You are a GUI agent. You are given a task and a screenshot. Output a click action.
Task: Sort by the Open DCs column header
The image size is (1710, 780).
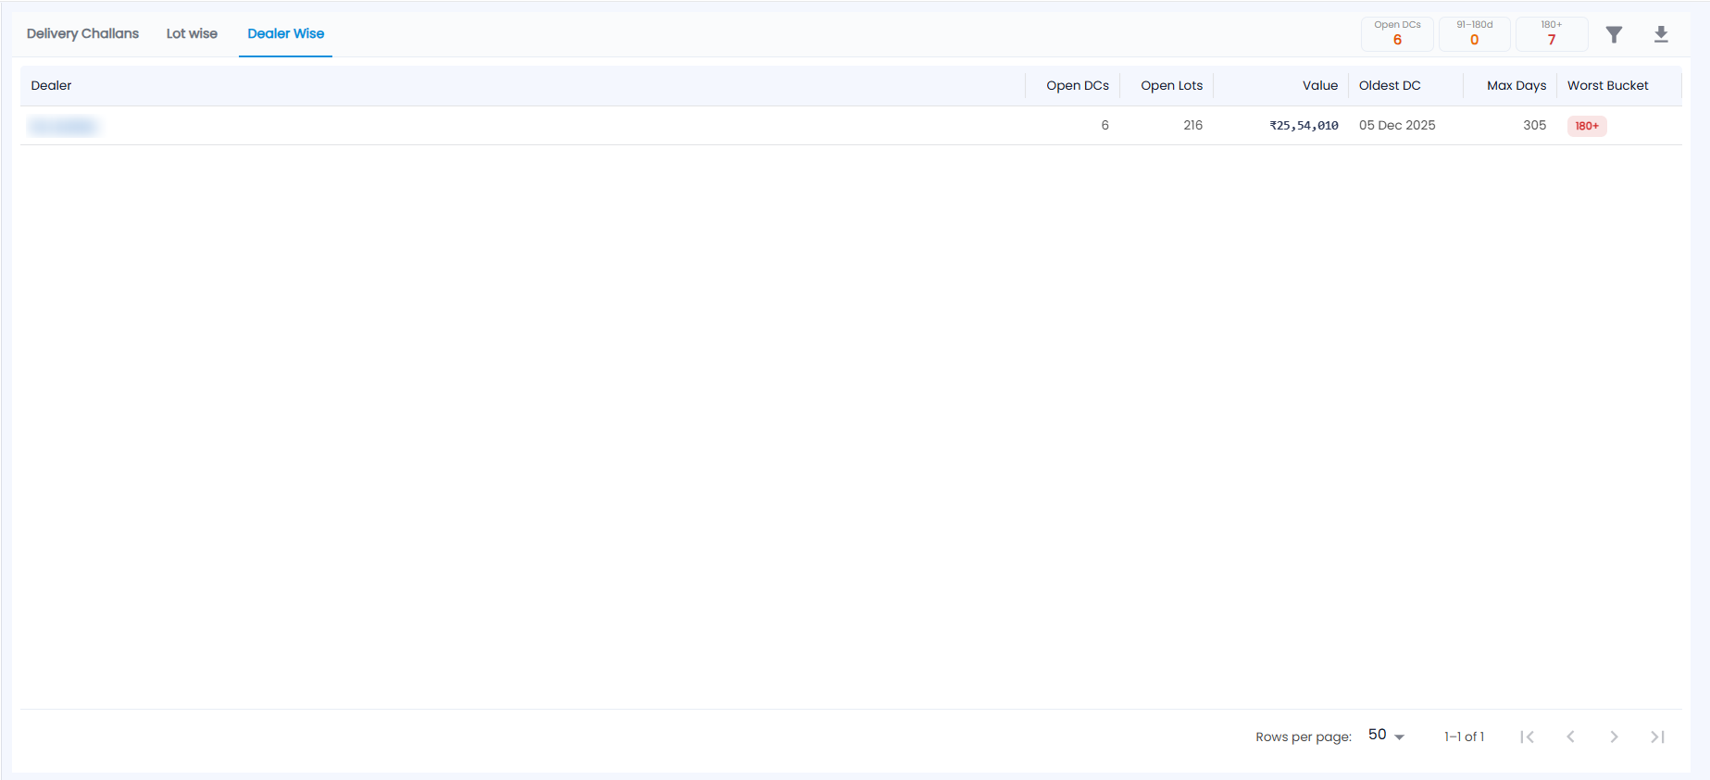click(1078, 85)
